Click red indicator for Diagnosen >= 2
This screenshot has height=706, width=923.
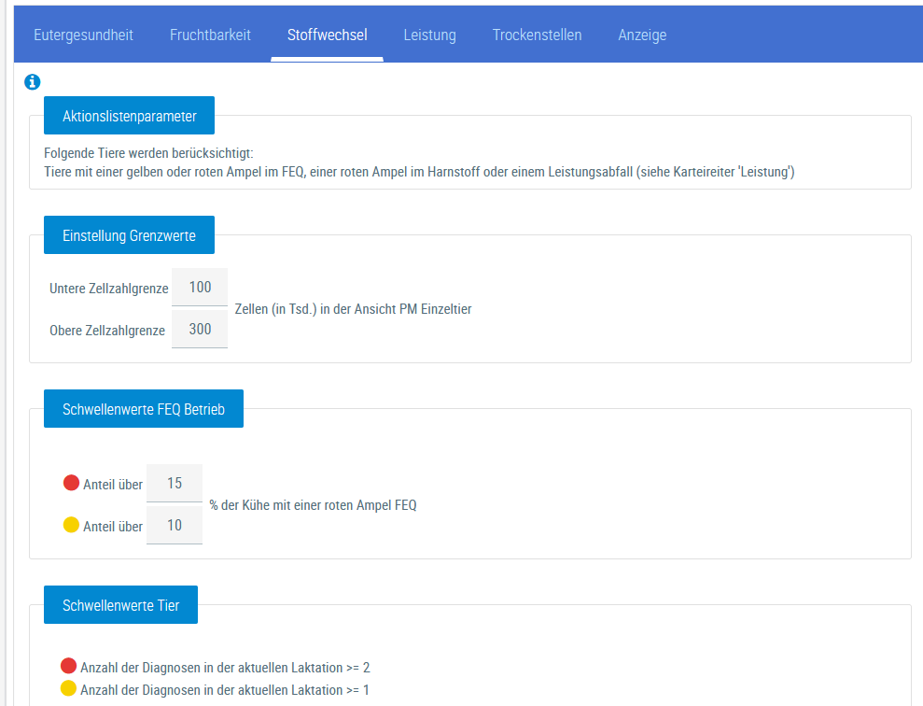[68, 666]
